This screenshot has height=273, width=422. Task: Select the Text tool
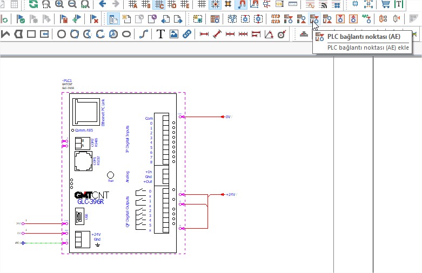click(x=160, y=34)
